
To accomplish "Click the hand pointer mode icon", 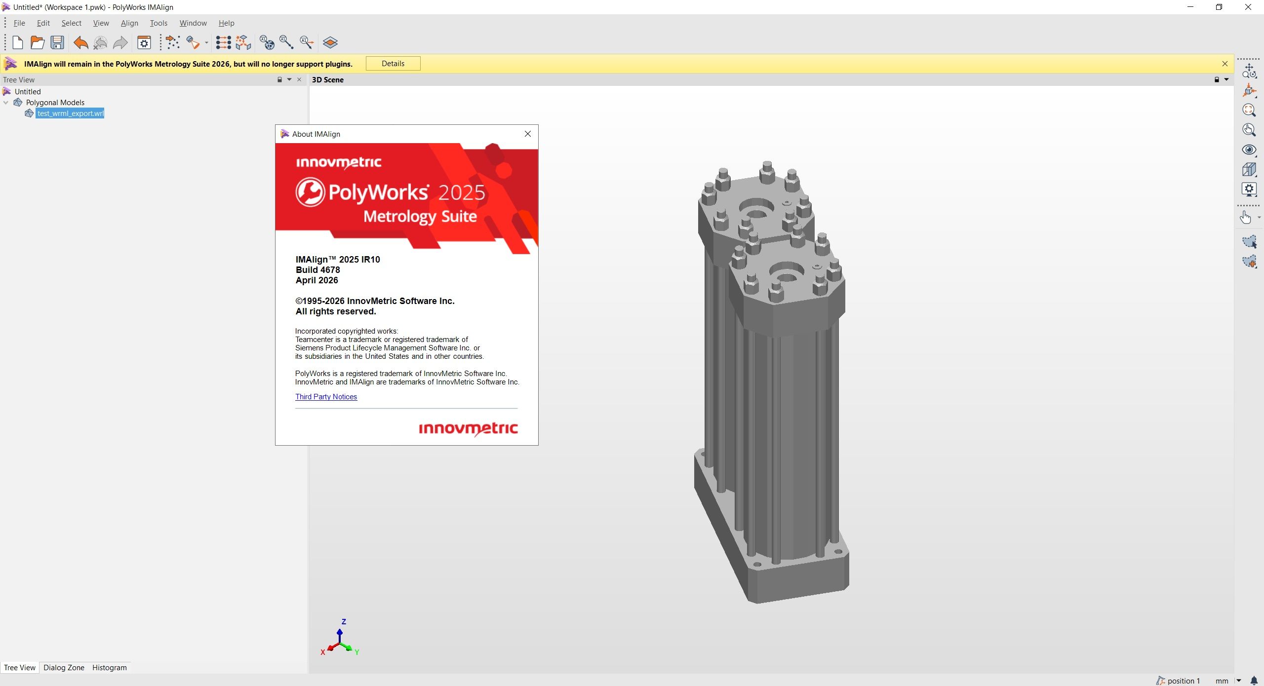I will (1246, 218).
